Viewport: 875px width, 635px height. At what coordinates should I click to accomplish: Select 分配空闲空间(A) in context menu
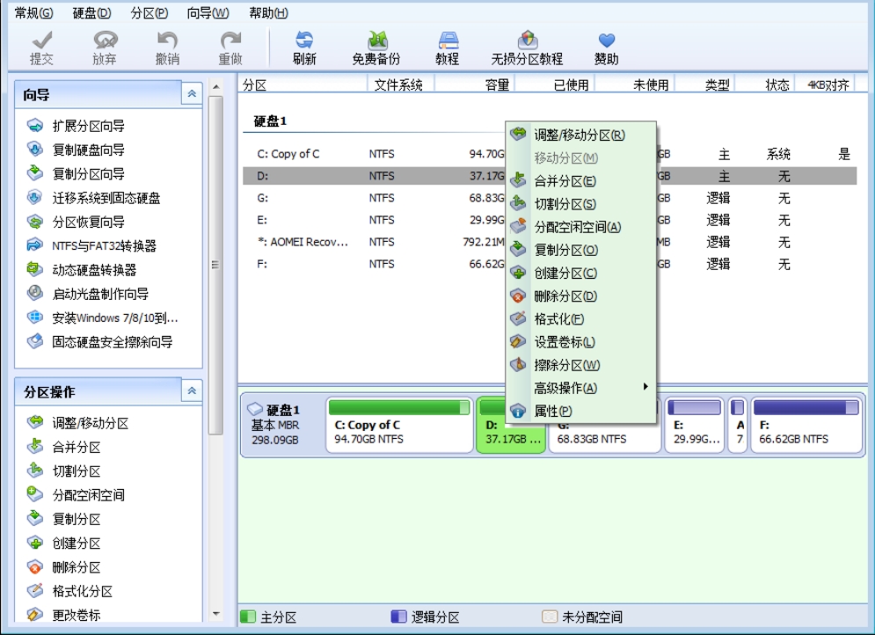click(x=580, y=227)
